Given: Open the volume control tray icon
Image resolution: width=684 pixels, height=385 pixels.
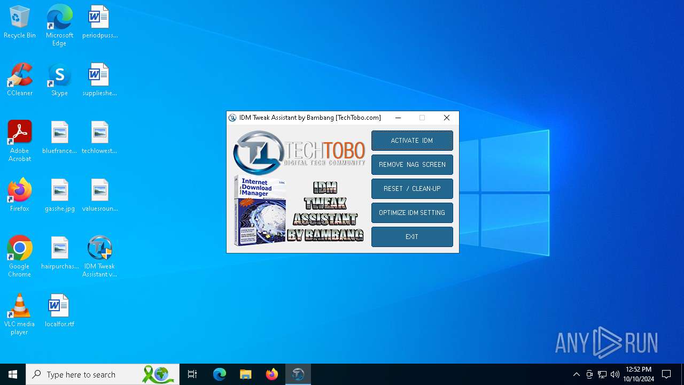Looking at the screenshot, I should coord(615,374).
